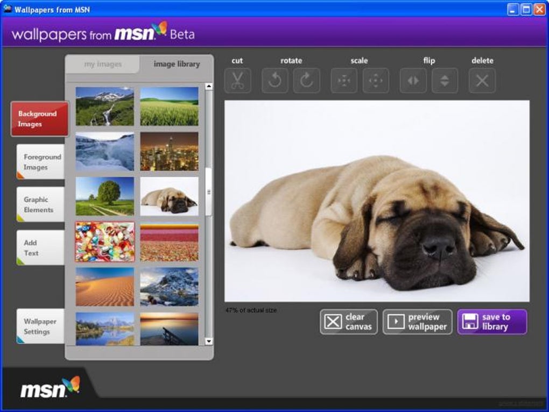This screenshot has width=549, height=412.
Task: Click the Wallpapers from MSN title bar icon
Action: pyautogui.click(x=8, y=9)
